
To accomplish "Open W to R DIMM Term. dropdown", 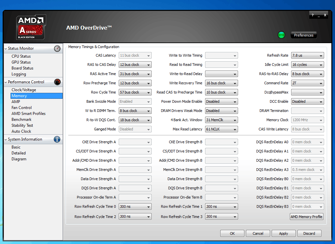I will coord(135,111).
